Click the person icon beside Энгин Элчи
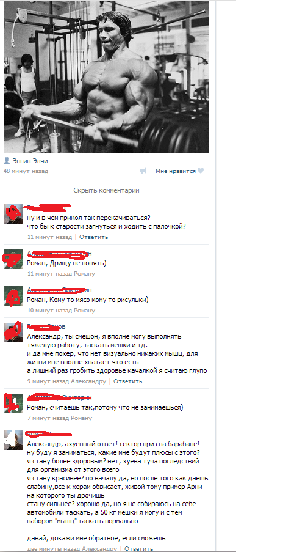 click(x=6, y=161)
